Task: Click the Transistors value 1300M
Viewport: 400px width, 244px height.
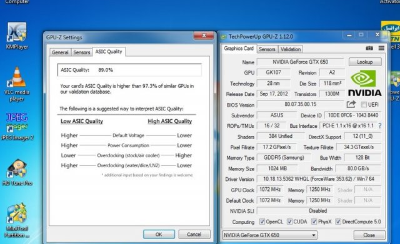Action: point(332,94)
